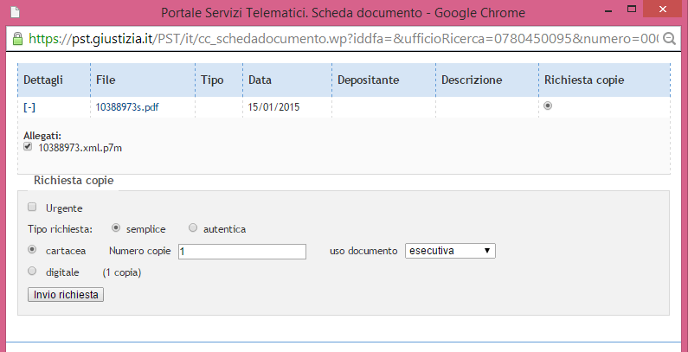Select the semplice request type
Viewport: 688px width, 352px height.
tap(116, 228)
